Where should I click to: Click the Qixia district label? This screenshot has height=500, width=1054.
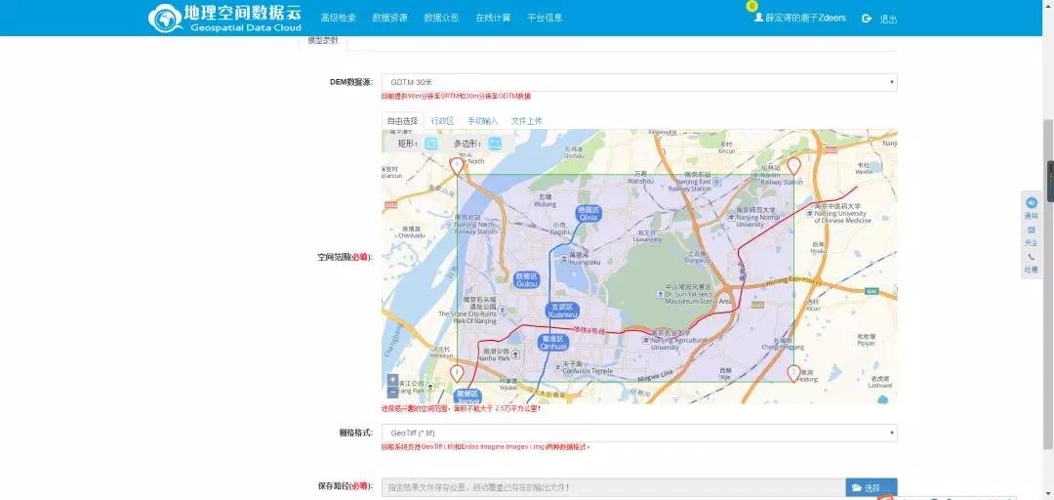click(x=588, y=213)
